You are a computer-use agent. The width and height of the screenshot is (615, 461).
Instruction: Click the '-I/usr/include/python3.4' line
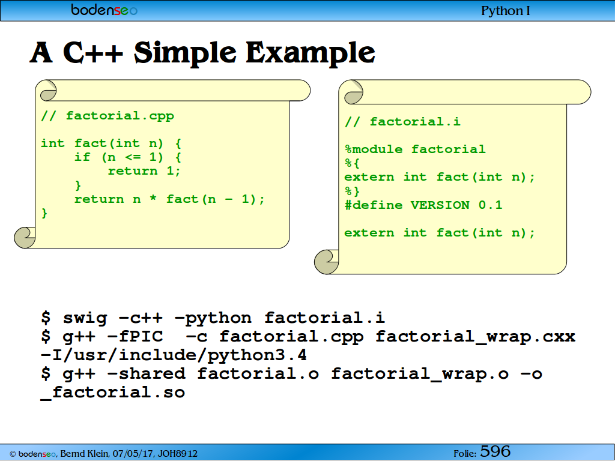pos(174,355)
